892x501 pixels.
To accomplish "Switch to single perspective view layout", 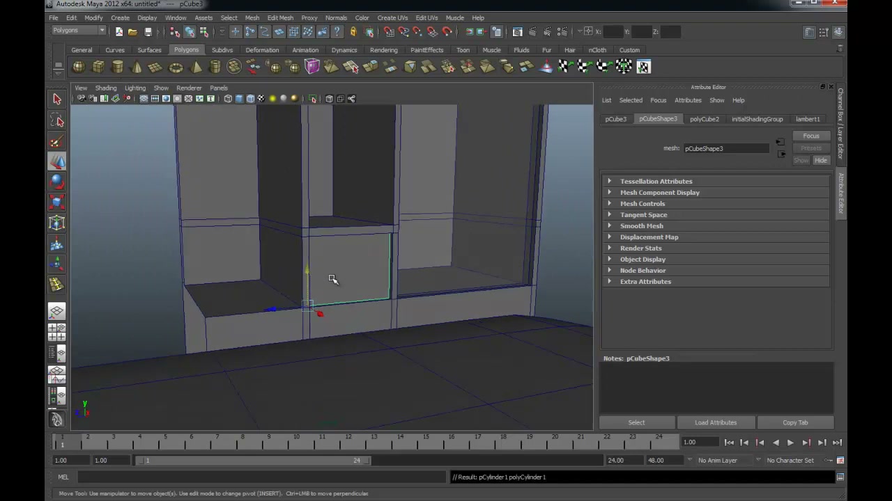I will [x=57, y=312].
